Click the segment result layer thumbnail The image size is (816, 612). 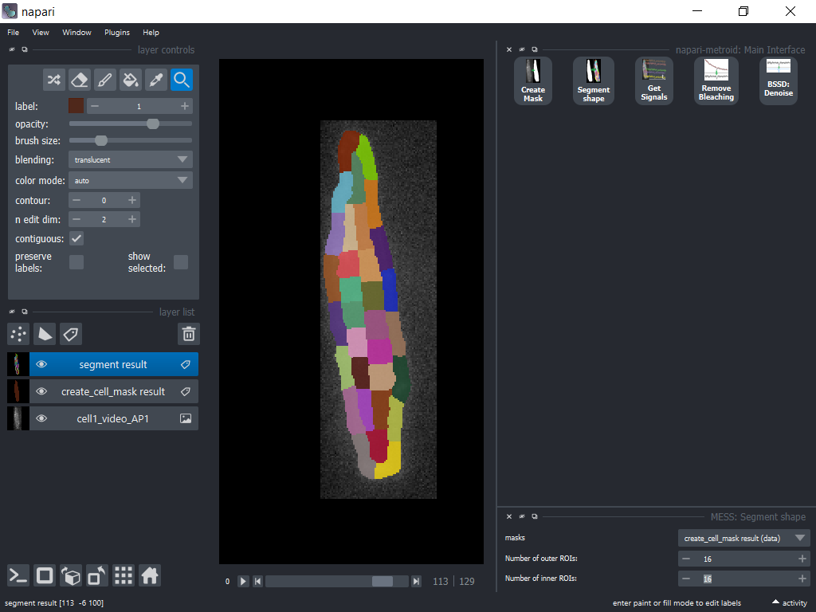pos(18,364)
